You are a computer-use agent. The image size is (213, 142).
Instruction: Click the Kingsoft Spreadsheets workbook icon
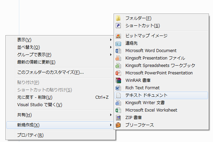[118, 66]
